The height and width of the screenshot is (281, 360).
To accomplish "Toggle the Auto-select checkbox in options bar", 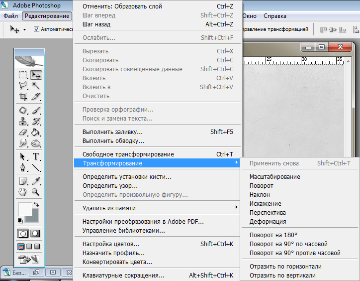I will (x=36, y=29).
